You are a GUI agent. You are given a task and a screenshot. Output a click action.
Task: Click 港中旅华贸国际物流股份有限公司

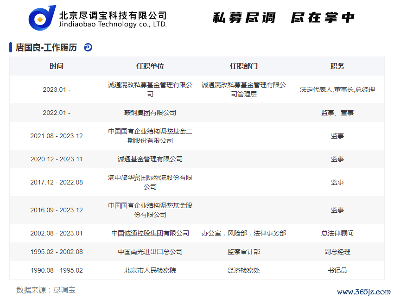click(150, 182)
